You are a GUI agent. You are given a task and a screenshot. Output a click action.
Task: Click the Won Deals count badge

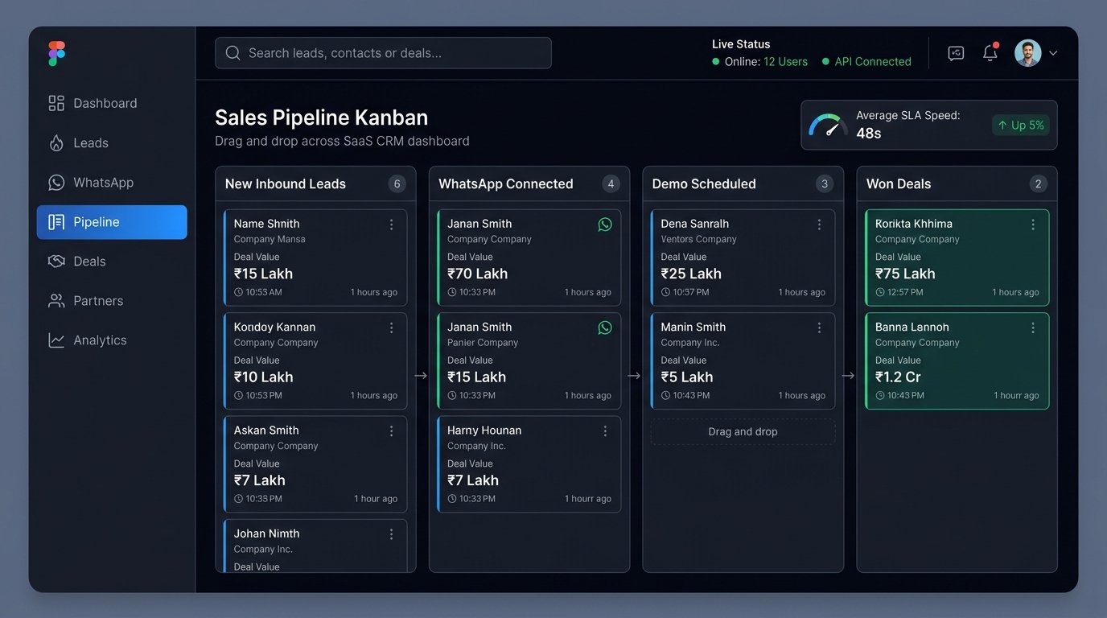[1039, 183]
